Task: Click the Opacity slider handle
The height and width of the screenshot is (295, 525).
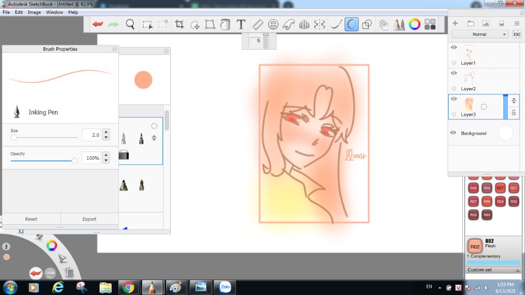Action: point(74,161)
